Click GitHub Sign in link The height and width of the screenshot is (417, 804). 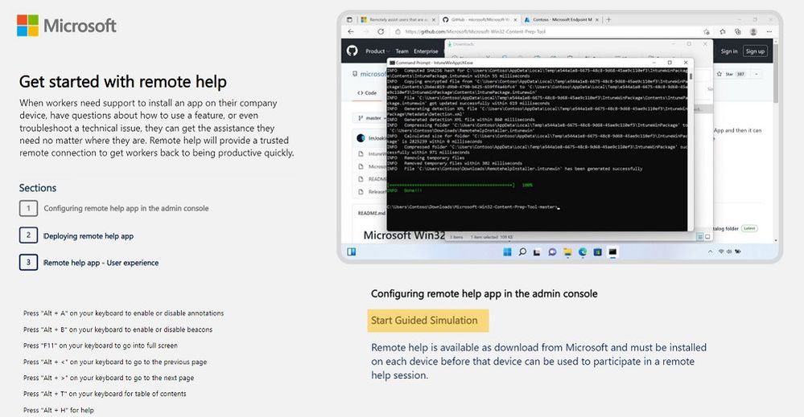pos(728,51)
